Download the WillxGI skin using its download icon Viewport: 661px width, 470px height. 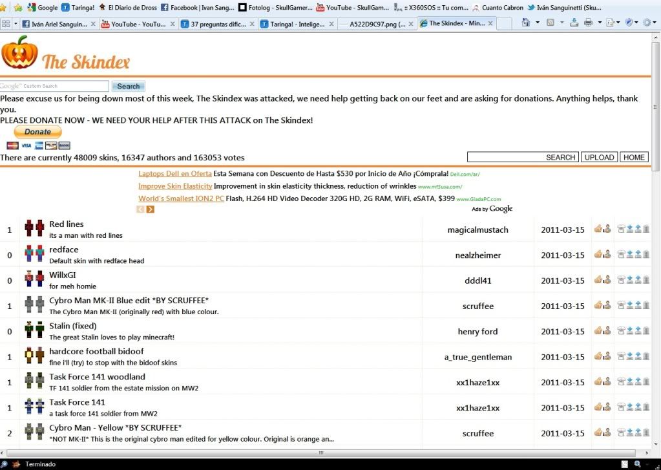coord(629,279)
